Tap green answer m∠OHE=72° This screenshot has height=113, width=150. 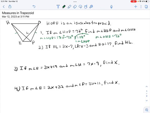[x=108, y=36]
